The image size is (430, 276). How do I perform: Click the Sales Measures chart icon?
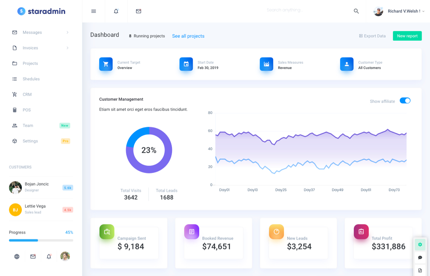click(x=266, y=64)
